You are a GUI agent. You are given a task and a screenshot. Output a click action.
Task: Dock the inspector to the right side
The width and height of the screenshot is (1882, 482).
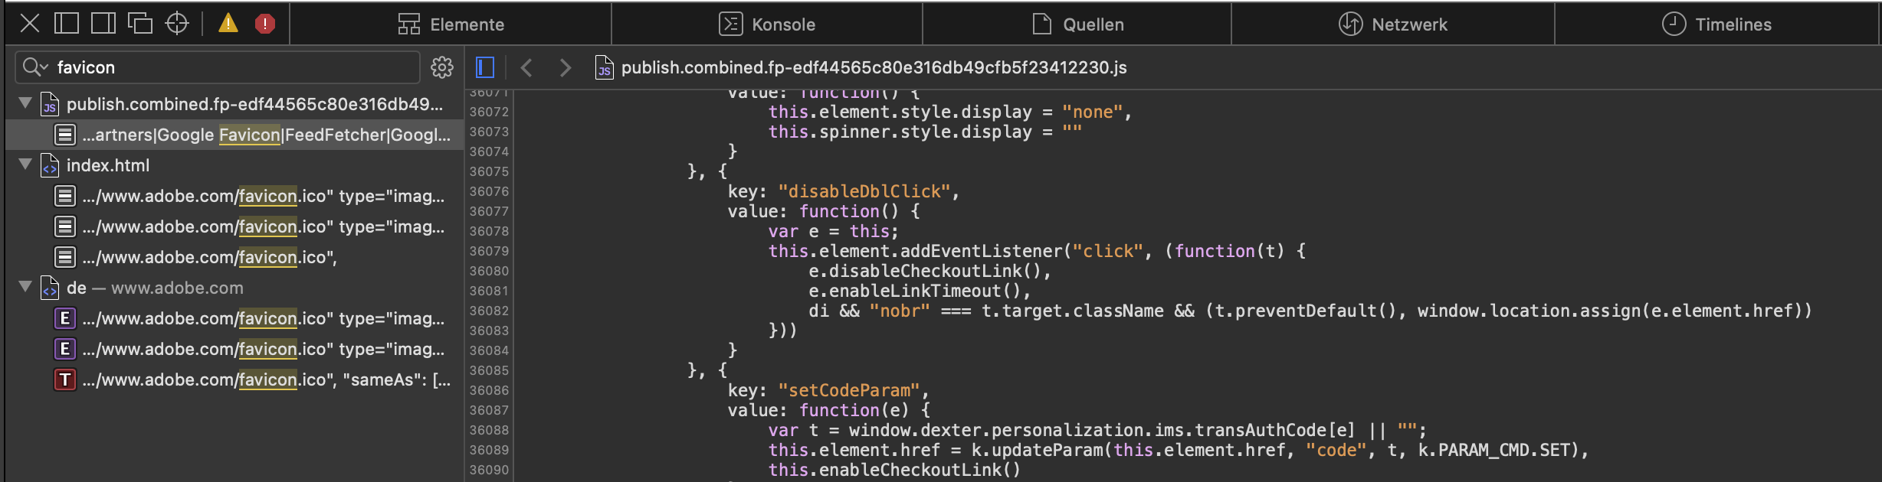point(103,24)
